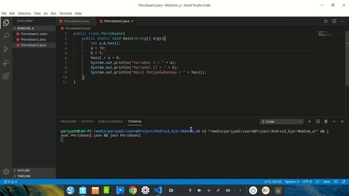Open the screen recorder camera icon
This screenshot has width=349, height=196.
click(171, 191)
